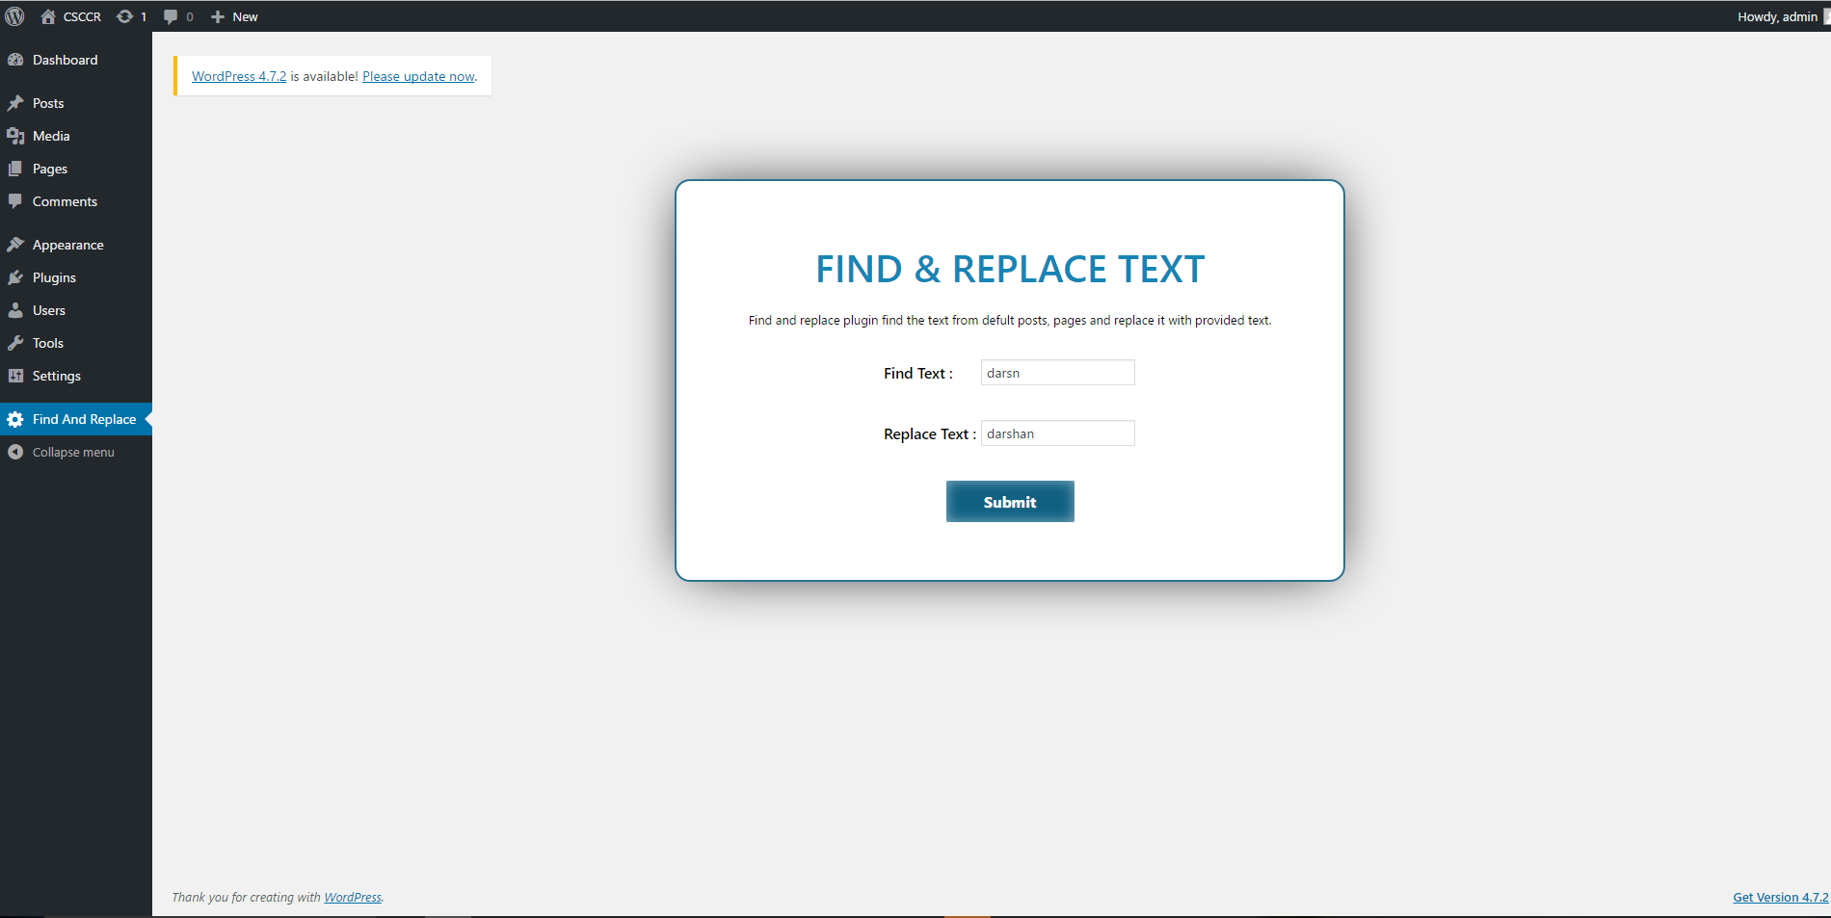Click the Posts pushpin icon
The width and height of the screenshot is (1831, 918).
15,103
